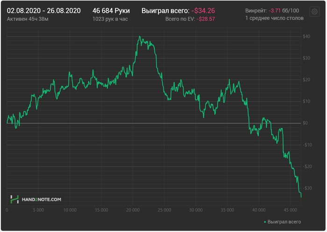Click the 40 000 x-axis label
The image size is (327, 232).
259,210
